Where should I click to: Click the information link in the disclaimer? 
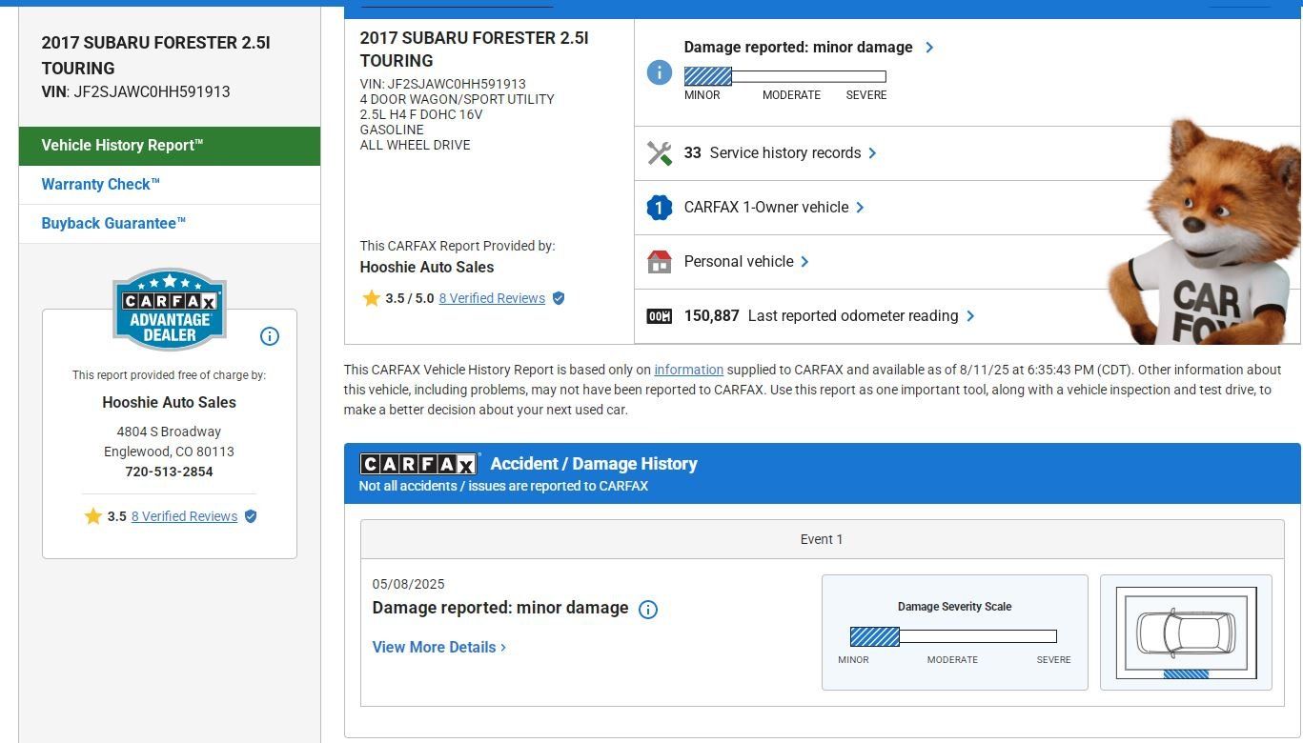coord(688,370)
